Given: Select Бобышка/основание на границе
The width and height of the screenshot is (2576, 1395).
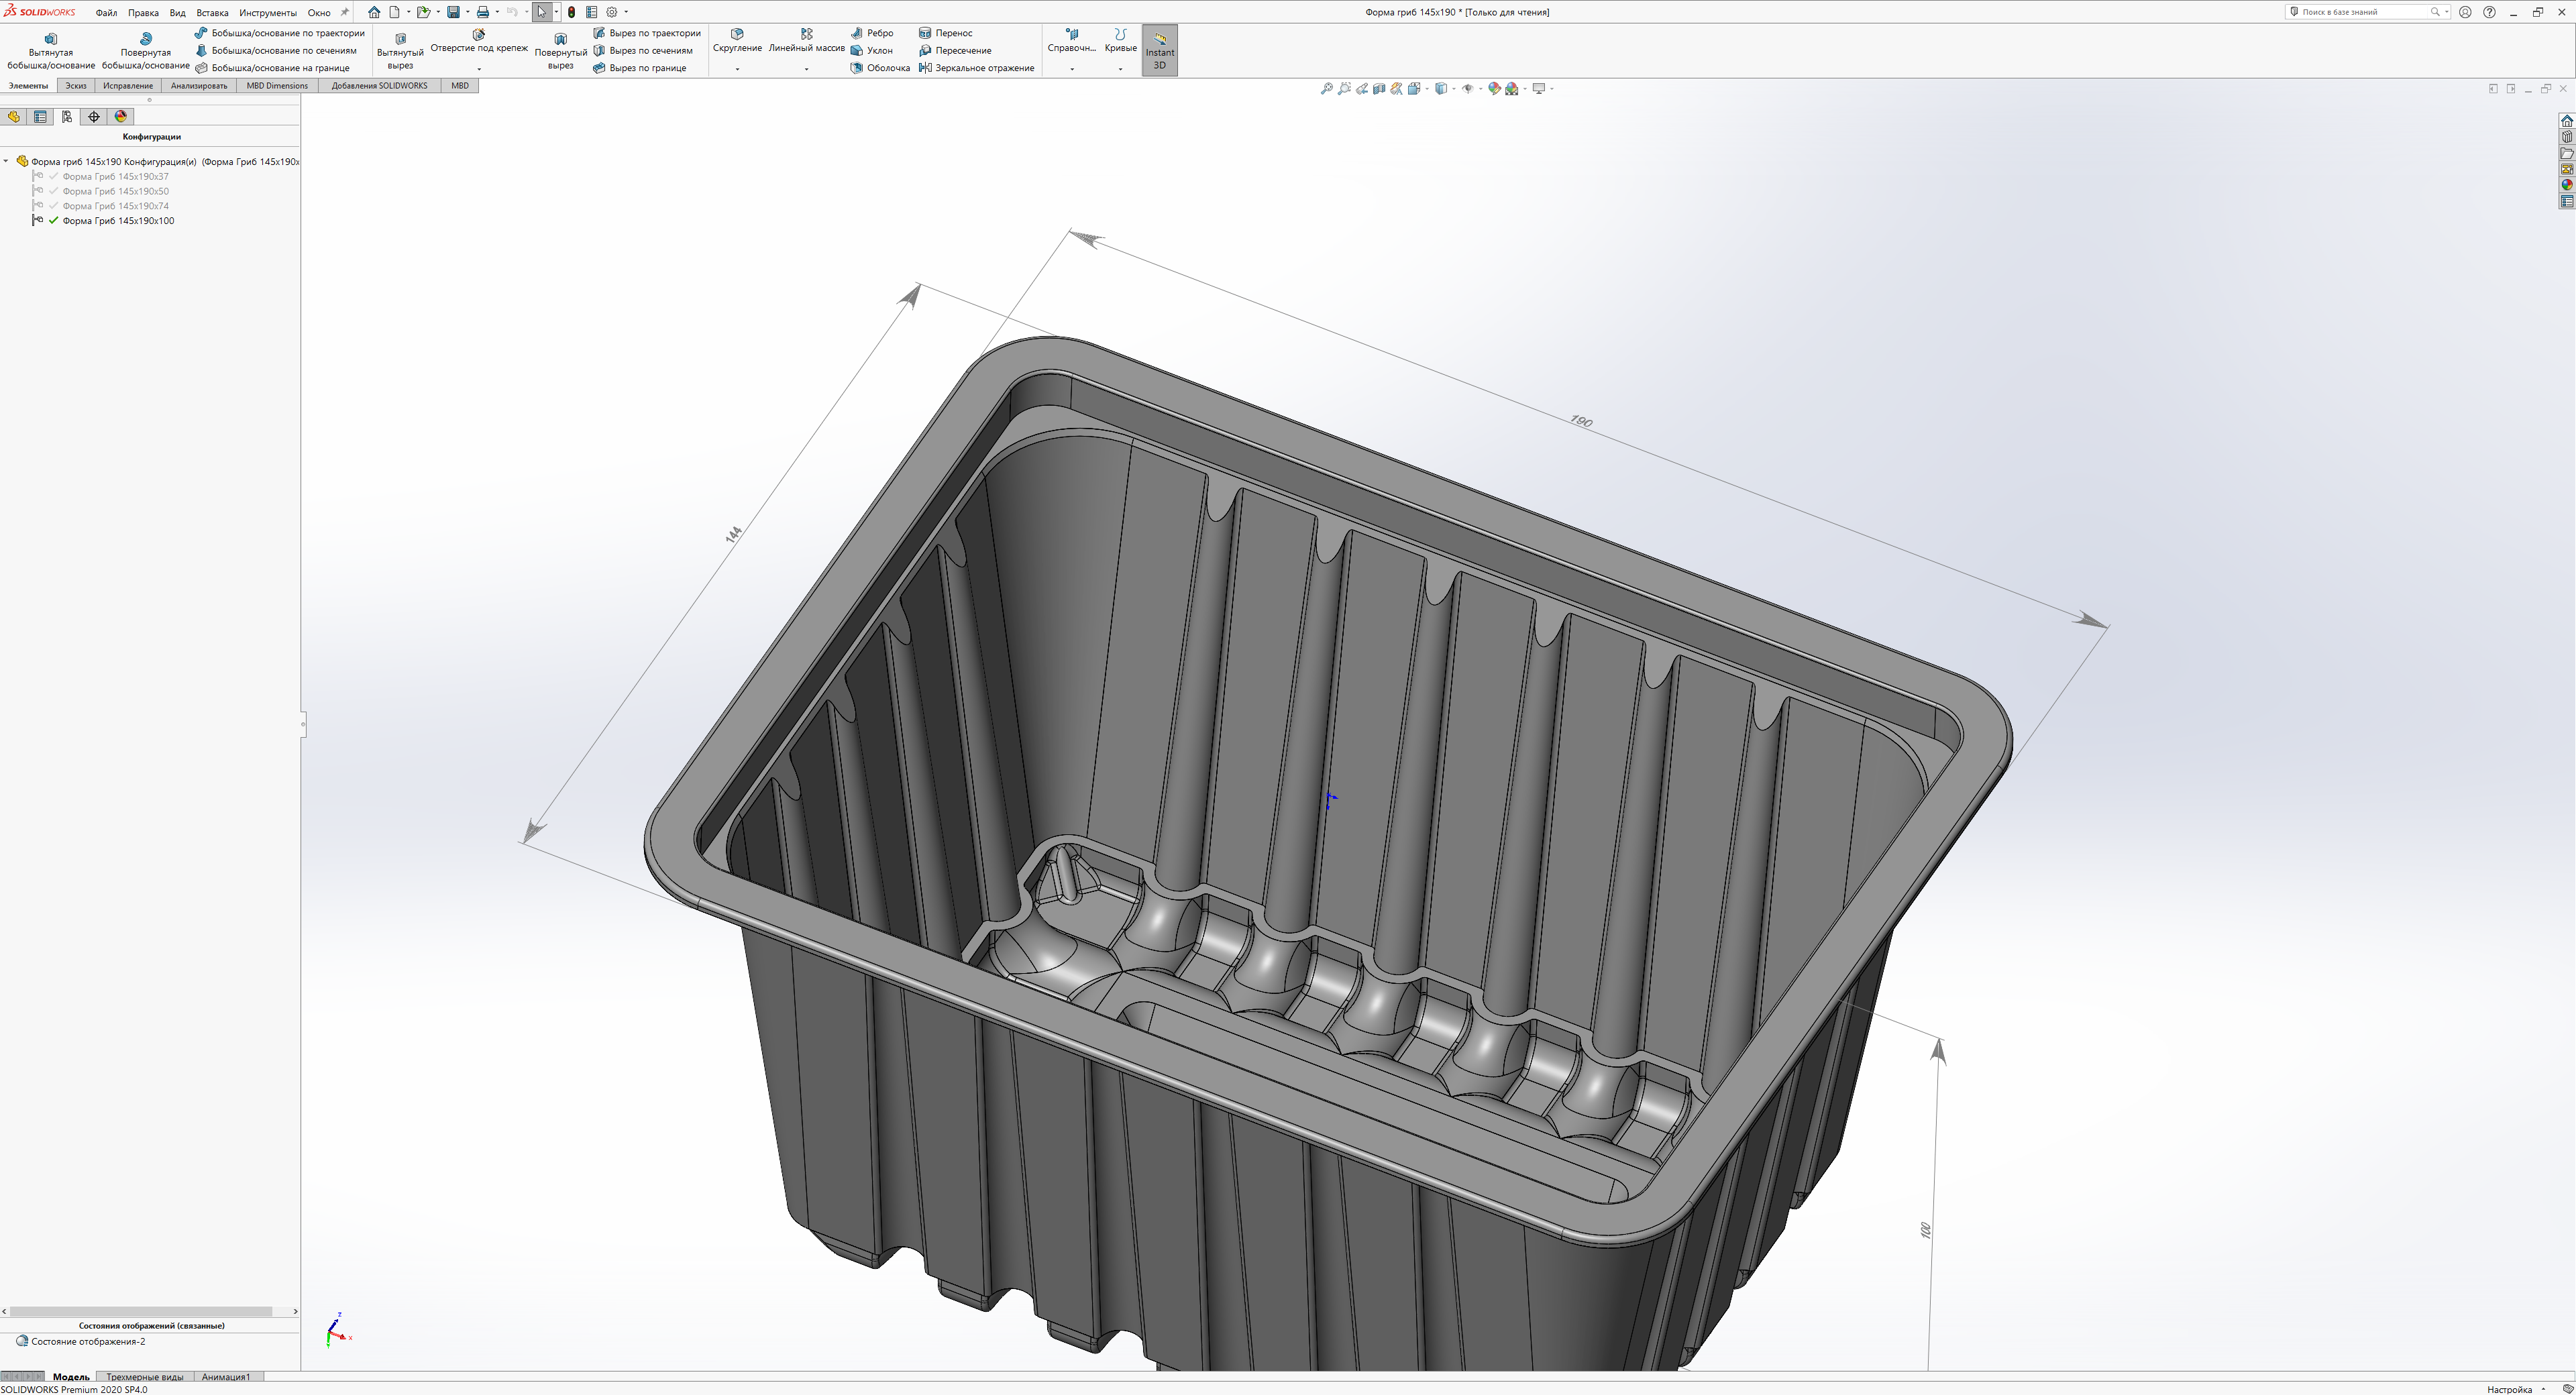Looking at the screenshot, I should [x=272, y=68].
